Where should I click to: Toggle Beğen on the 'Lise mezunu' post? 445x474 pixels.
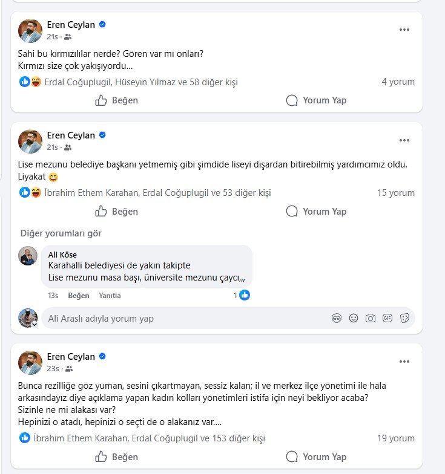[x=117, y=212]
